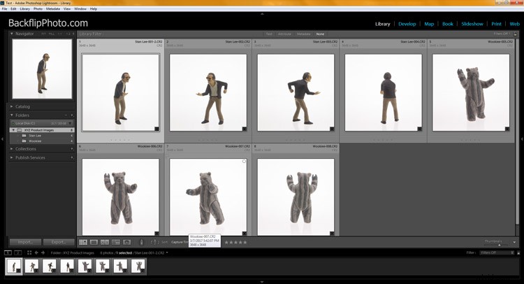Click plus icon in Publish Services header
This screenshot has height=284, width=524.
(x=72, y=157)
